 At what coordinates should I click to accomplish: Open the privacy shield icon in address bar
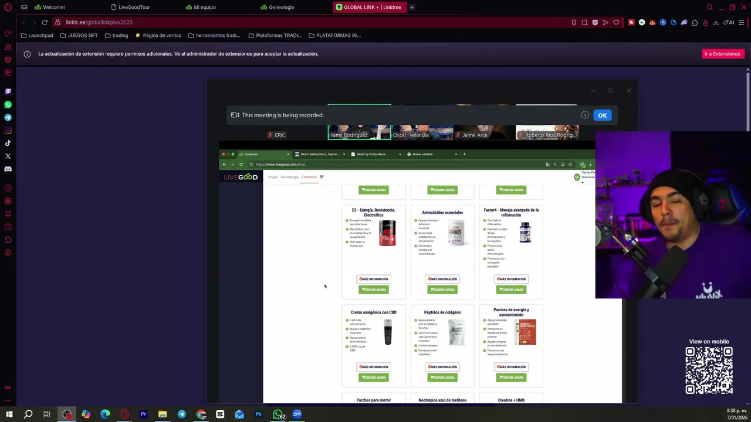(595, 22)
